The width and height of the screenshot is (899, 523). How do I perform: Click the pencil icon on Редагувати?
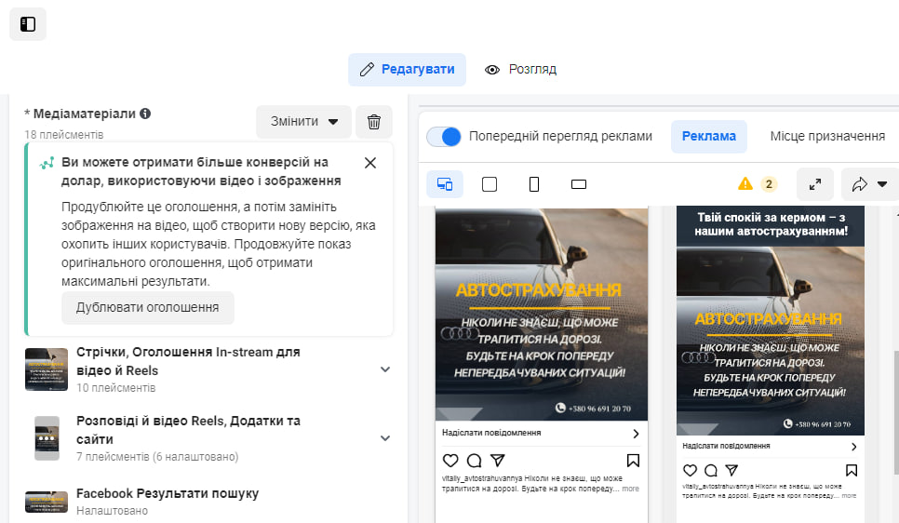[367, 70]
